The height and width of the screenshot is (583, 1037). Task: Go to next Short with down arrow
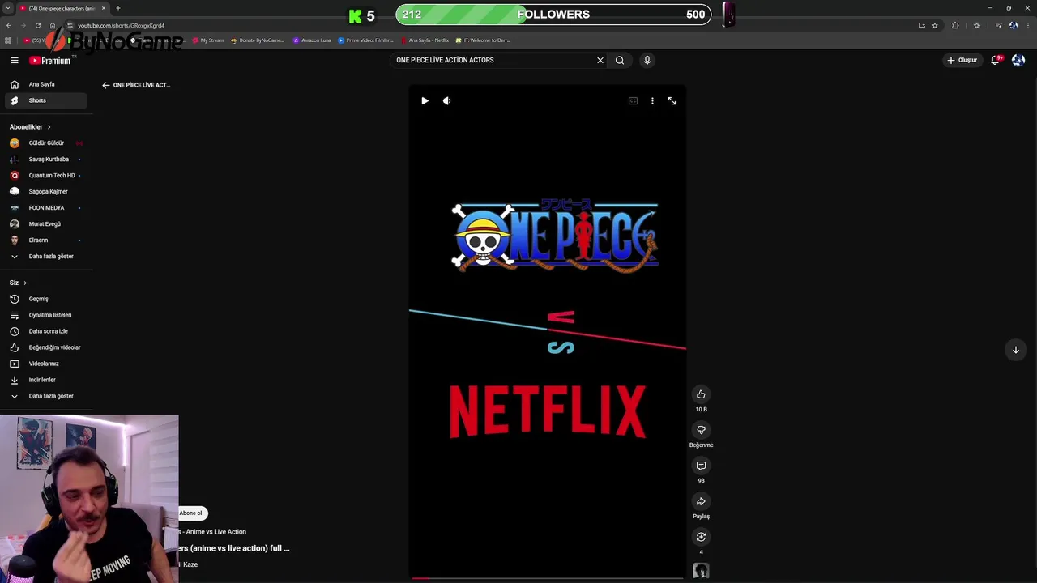[x=1015, y=350]
